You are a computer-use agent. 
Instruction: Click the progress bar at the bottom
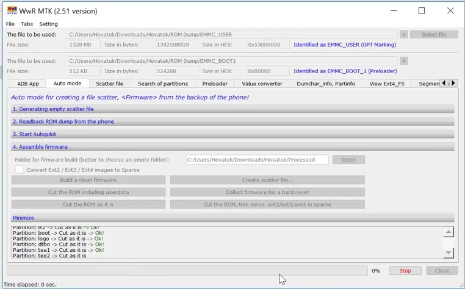(187, 270)
